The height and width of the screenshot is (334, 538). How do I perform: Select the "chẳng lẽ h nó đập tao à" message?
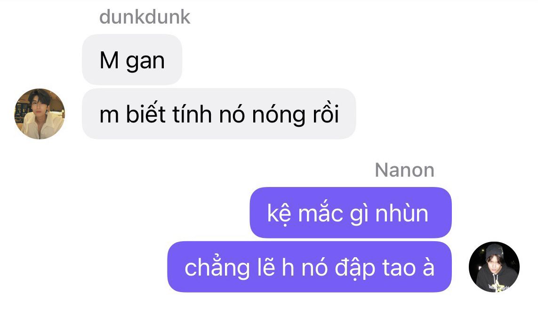[x=310, y=267]
